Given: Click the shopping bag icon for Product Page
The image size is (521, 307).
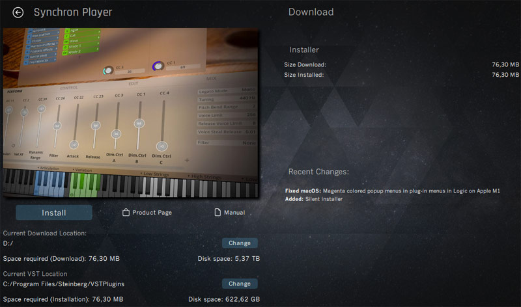Looking at the screenshot, I should tap(126, 212).
